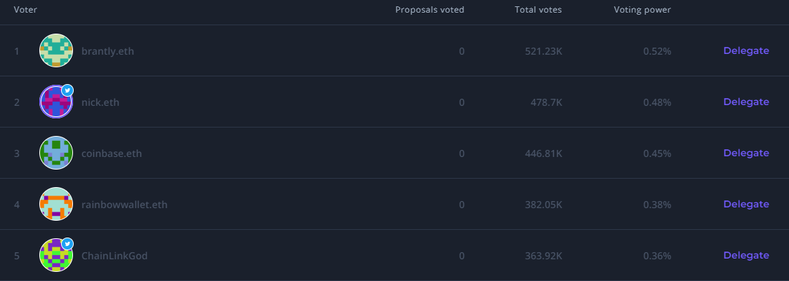Screen dimensions: 789x281
Task: Delegate votes to brantly.eth
Action: click(x=746, y=50)
